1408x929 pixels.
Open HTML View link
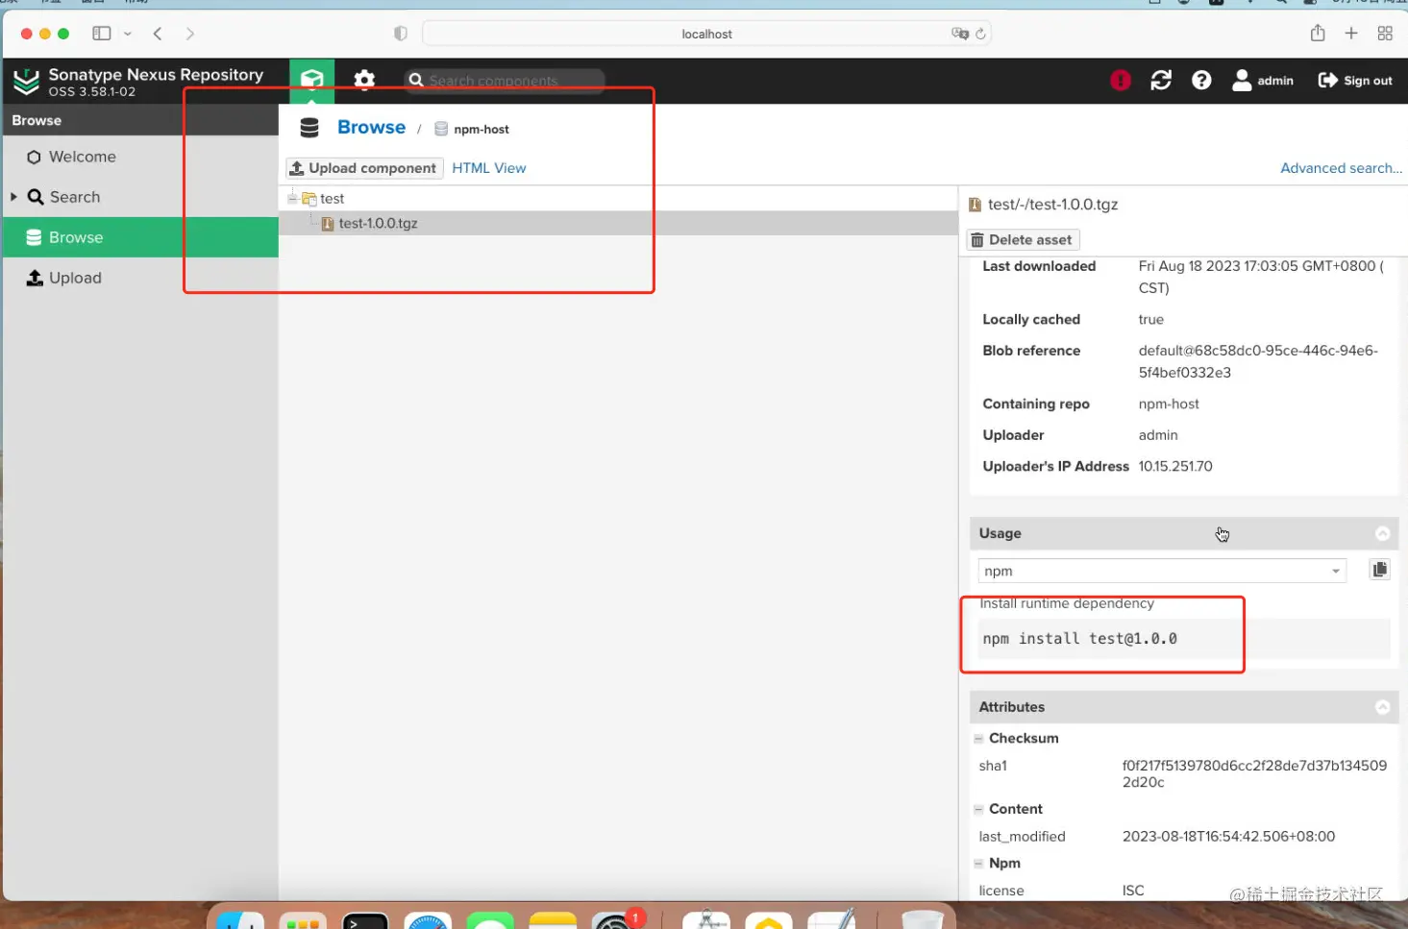click(489, 168)
